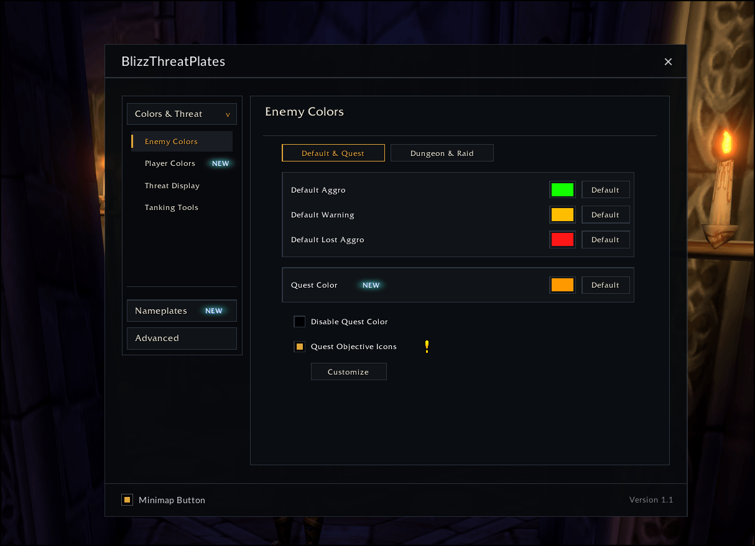
Task: Close the BlizzThreatPlates window
Action: (669, 61)
